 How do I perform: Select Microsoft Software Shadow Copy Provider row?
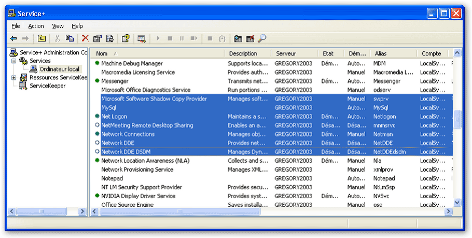click(271, 99)
